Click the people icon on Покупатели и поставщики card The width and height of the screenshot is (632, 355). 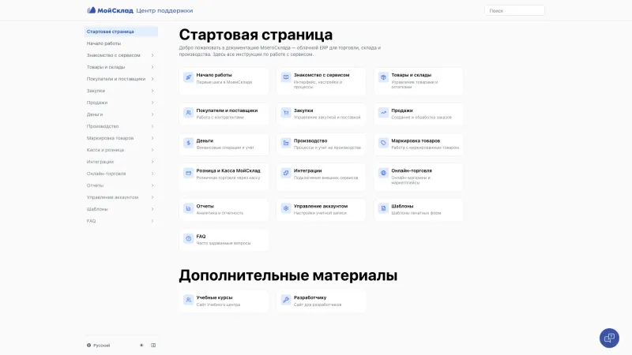[188, 113]
